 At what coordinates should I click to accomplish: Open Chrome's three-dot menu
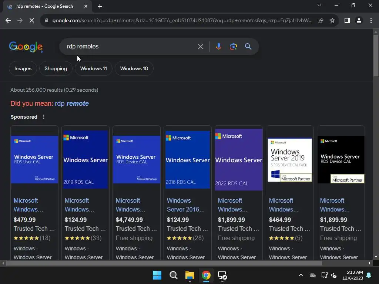point(371,21)
